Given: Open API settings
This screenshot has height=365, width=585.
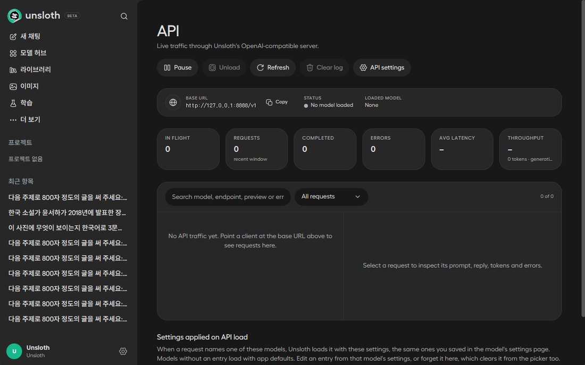Looking at the screenshot, I should 382,67.
